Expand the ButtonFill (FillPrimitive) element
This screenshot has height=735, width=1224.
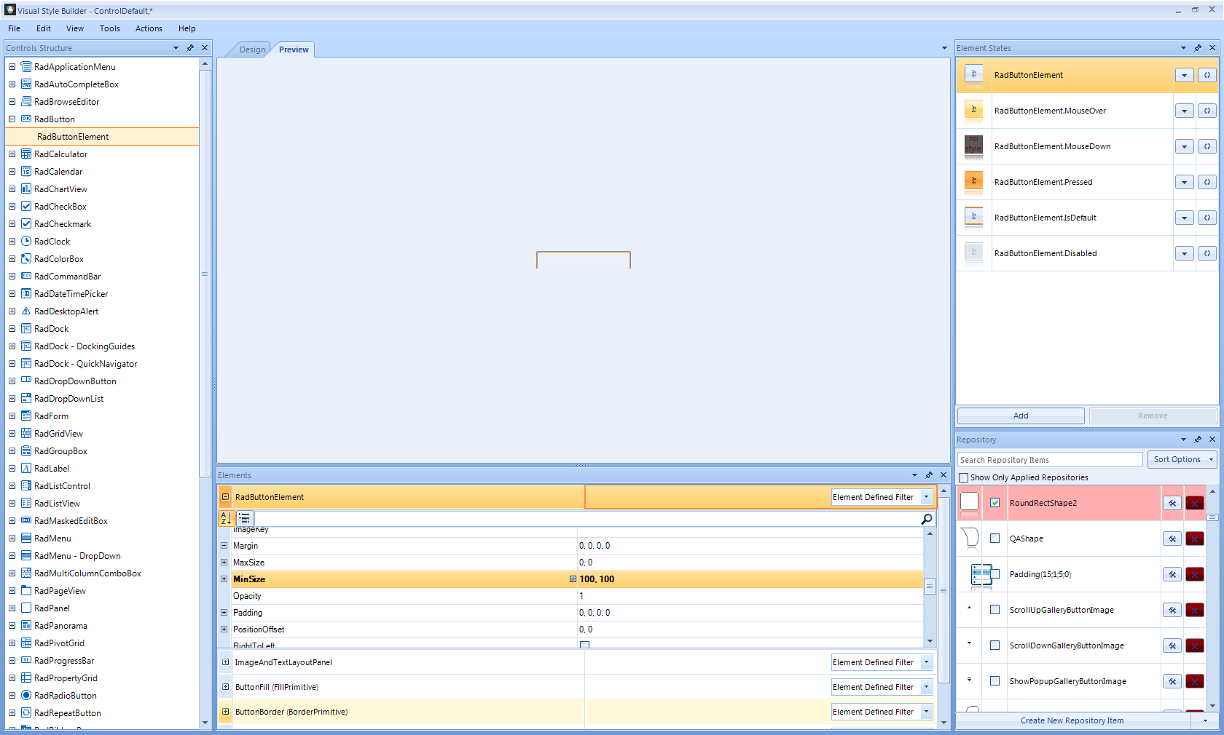(x=225, y=687)
